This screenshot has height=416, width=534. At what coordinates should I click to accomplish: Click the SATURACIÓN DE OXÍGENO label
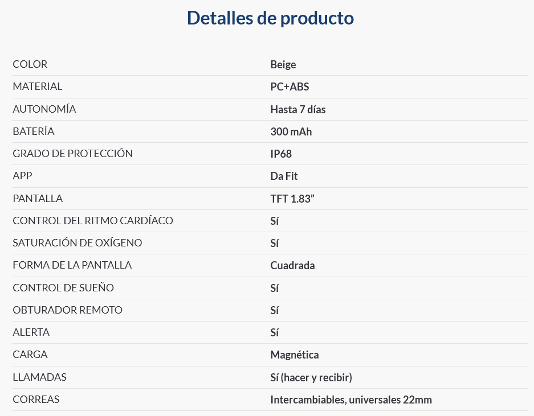pyautogui.click(x=78, y=243)
